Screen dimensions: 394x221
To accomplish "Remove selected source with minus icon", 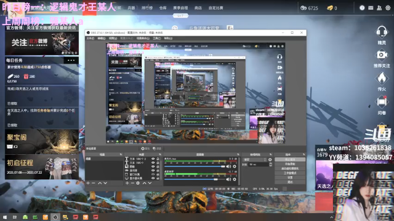I will pos(132,183).
